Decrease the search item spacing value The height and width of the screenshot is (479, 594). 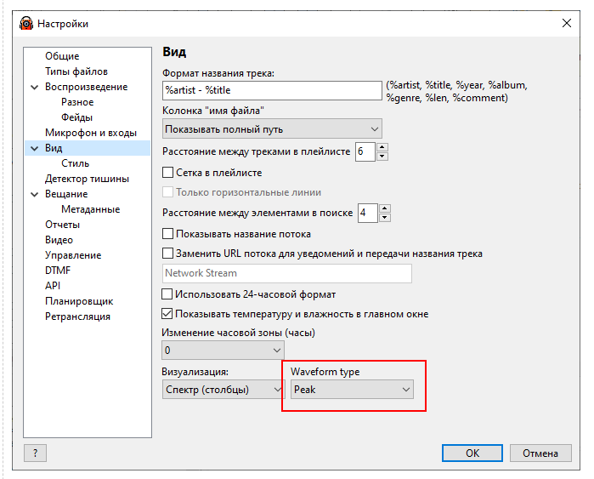coord(386,217)
